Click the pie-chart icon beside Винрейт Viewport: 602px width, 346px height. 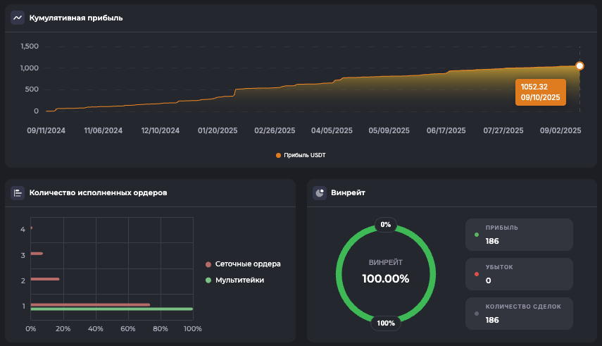[x=320, y=192]
